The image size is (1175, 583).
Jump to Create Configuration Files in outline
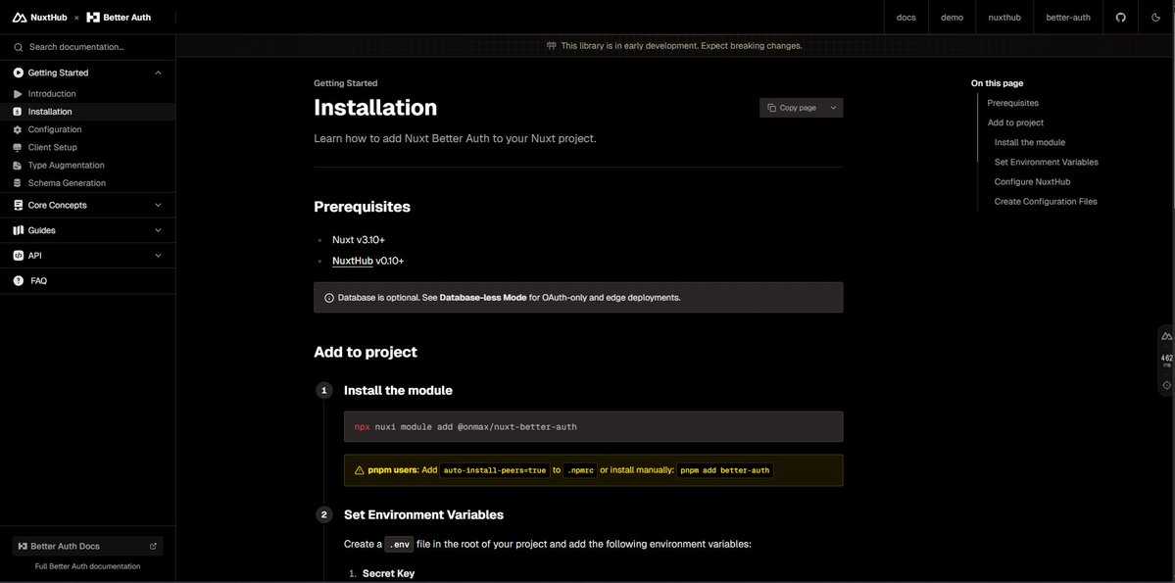[1046, 202]
